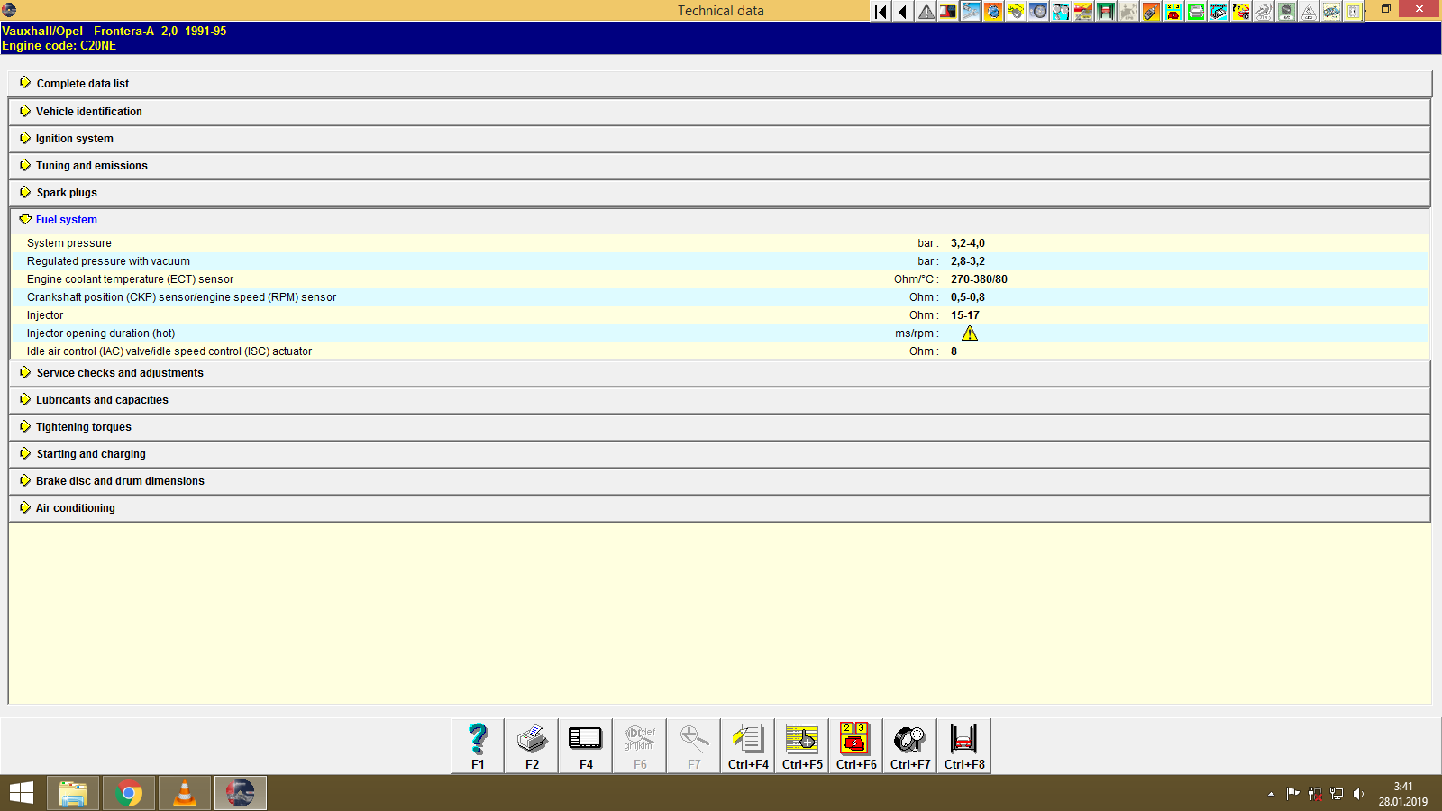Select the Spark plugs category
This screenshot has height=811, width=1442.
pyautogui.click(x=65, y=192)
